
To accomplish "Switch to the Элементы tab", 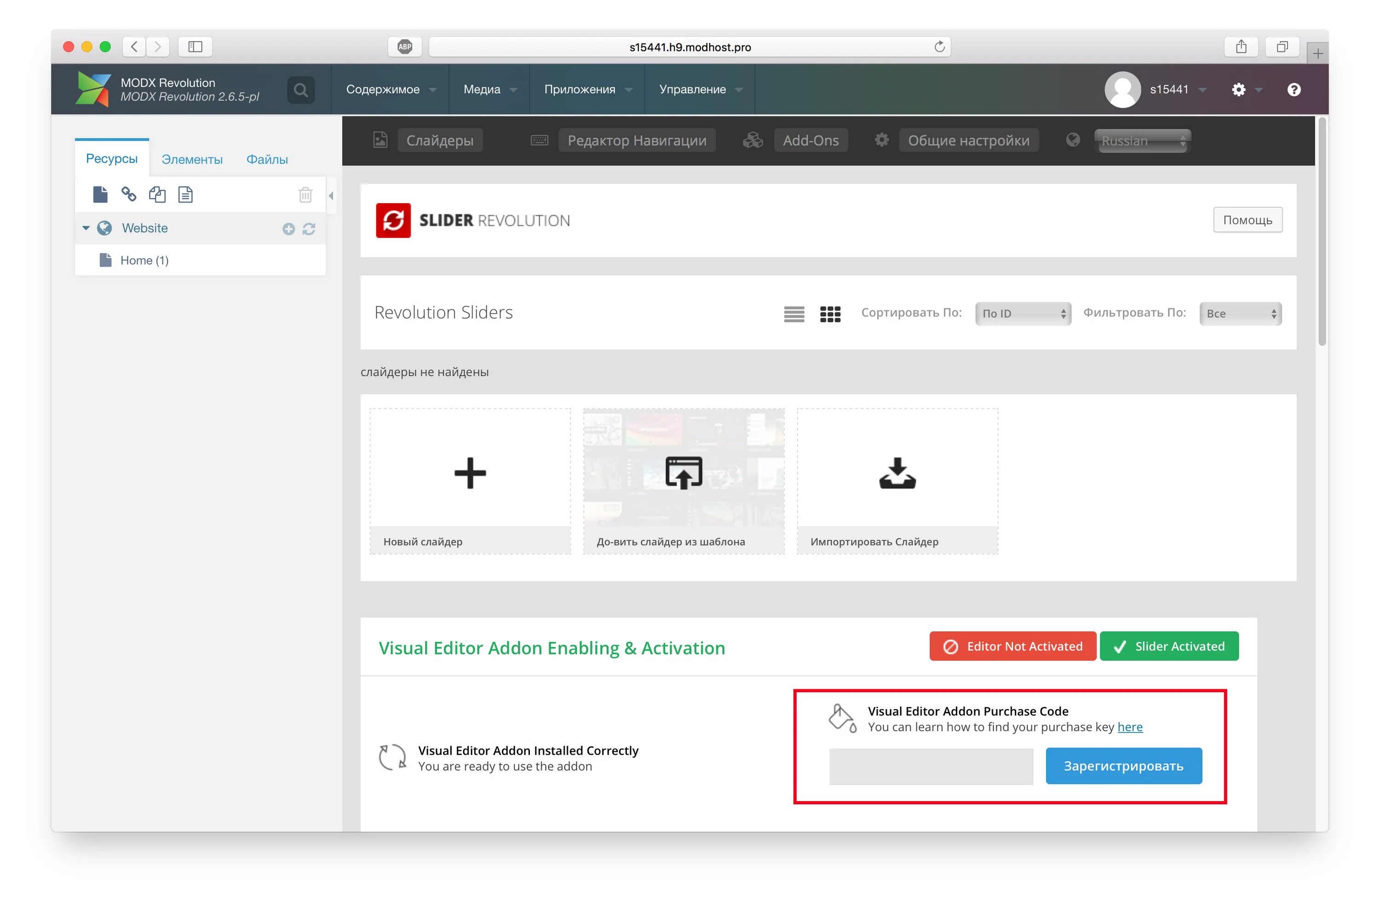I will pos(192,160).
